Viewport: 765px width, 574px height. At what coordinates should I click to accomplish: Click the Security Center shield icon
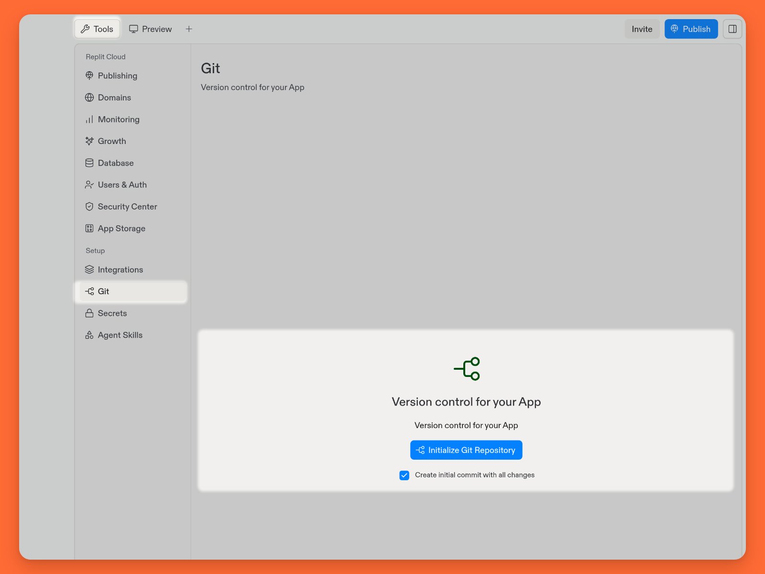(x=89, y=207)
